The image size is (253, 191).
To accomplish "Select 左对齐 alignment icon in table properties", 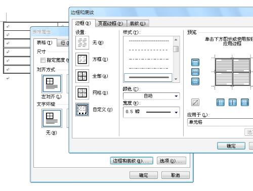I will [x=52, y=84].
